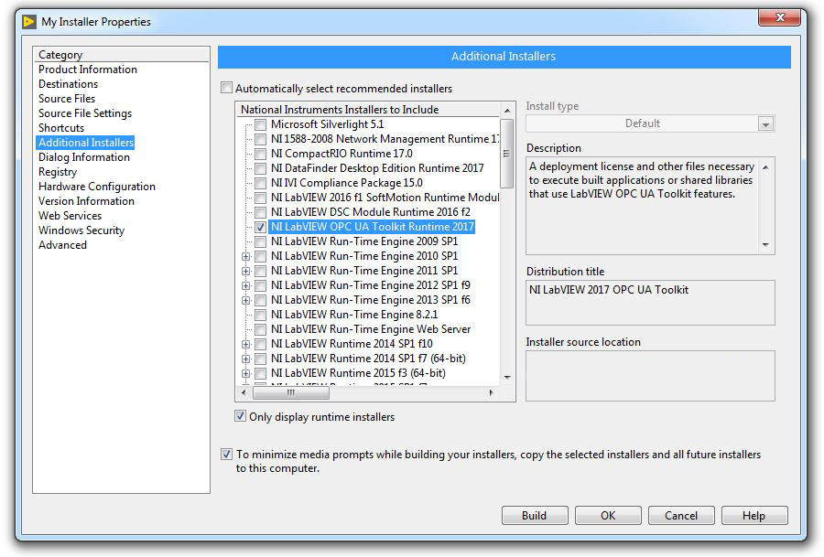Click the installer list scroll up arrow
This screenshot has height=557, width=824.
pos(507,111)
